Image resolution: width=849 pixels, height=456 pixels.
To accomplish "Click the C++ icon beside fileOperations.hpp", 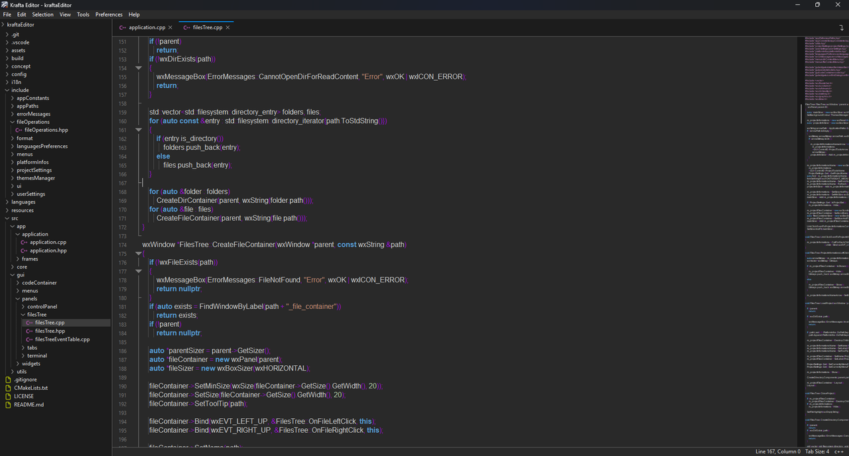I will tap(19, 130).
